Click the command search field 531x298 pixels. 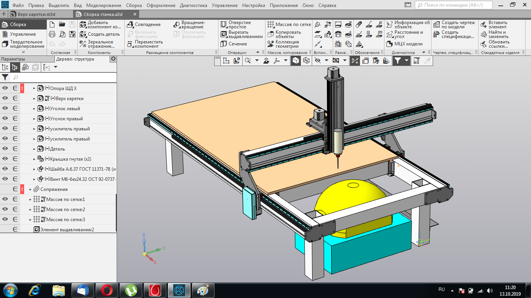click(453, 5)
